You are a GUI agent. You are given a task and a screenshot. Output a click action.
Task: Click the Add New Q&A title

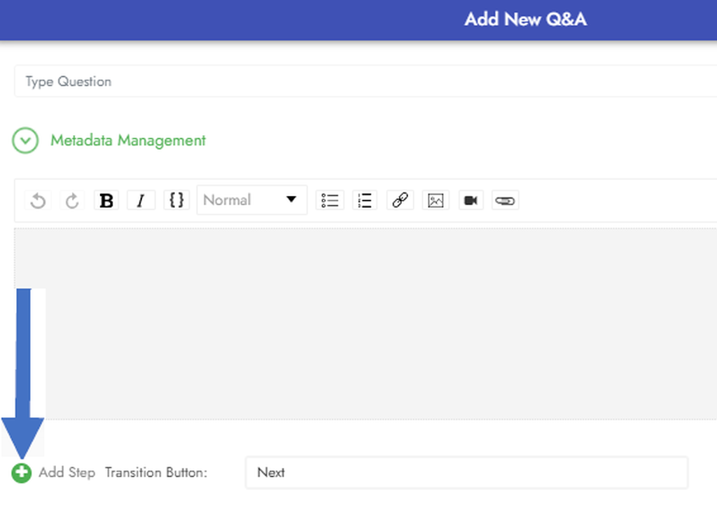pyautogui.click(x=525, y=19)
